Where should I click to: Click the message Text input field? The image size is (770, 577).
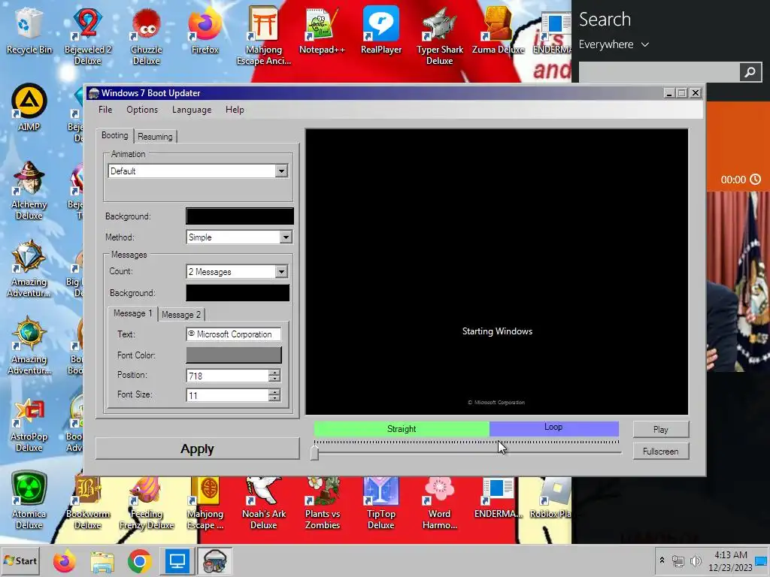point(234,334)
